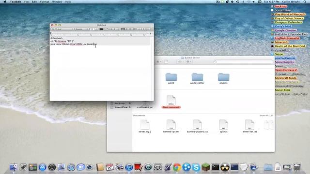The height and width of the screenshot is (174, 310).
Task: Select Half-Life 2 Episode Two desktop item
Action: [291, 34]
